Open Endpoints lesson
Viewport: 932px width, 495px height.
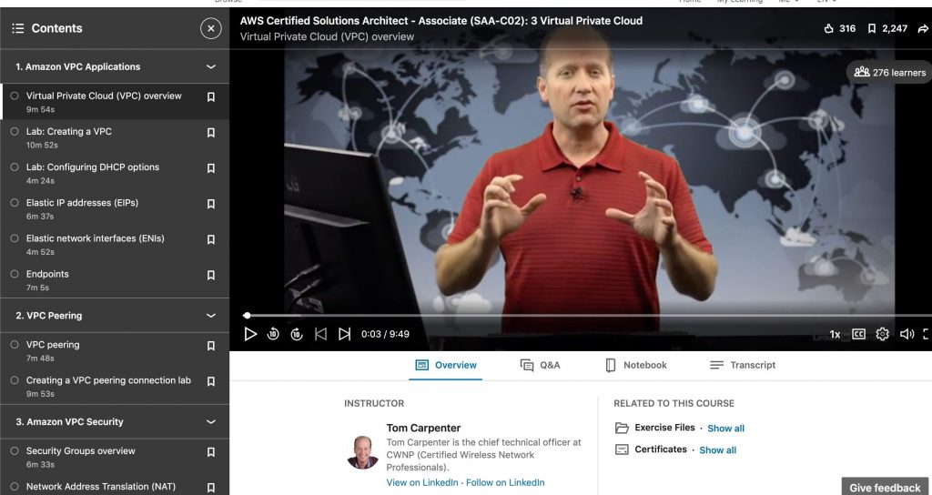pyautogui.click(x=47, y=274)
